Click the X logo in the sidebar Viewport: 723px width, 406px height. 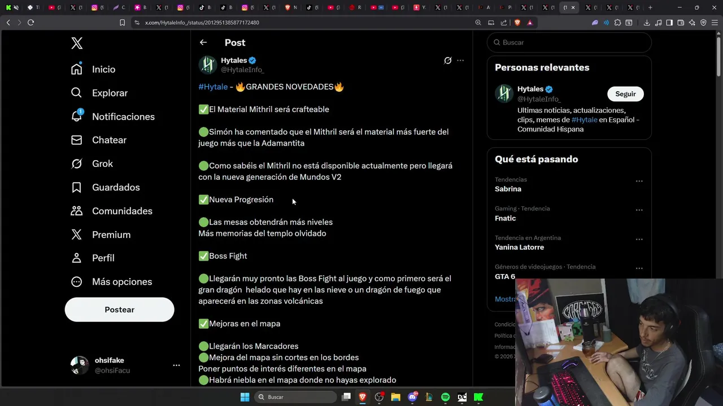tap(77, 43)
